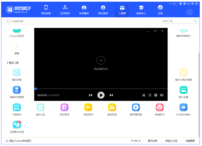This screenshot has width=202, height=146.
Task: Skip to the previous video track
Action: point(90,95)
